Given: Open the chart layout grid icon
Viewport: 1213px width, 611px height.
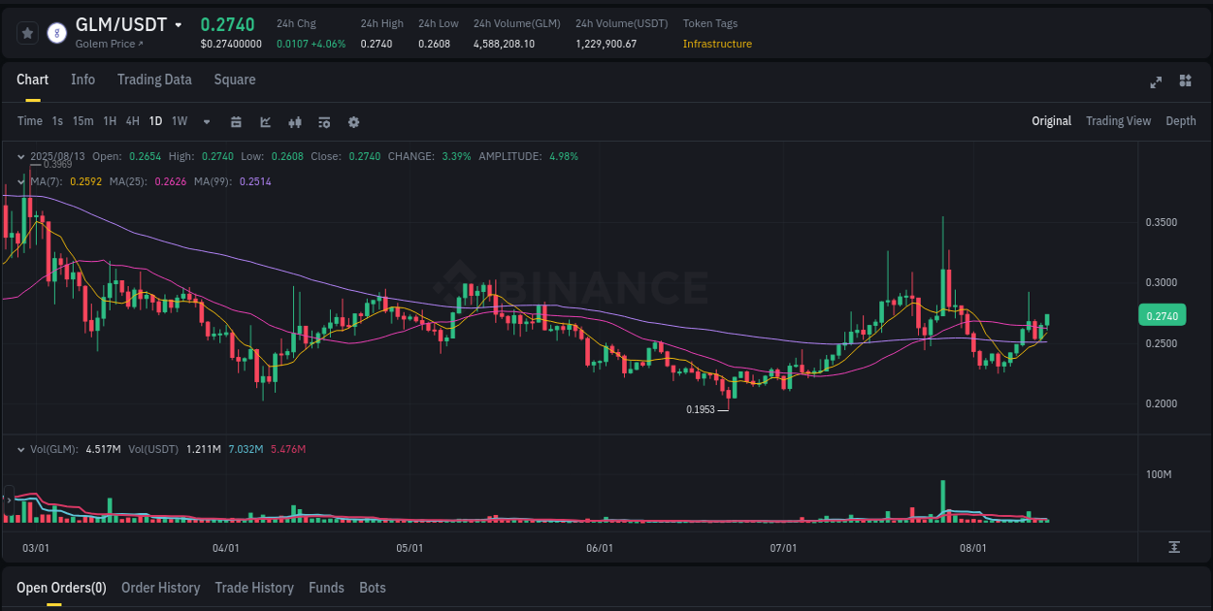Looking at the screenshot, I should [1186, 82].
